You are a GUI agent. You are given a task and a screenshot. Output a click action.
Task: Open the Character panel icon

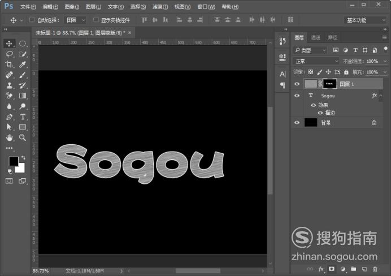(x=283, y=74)
